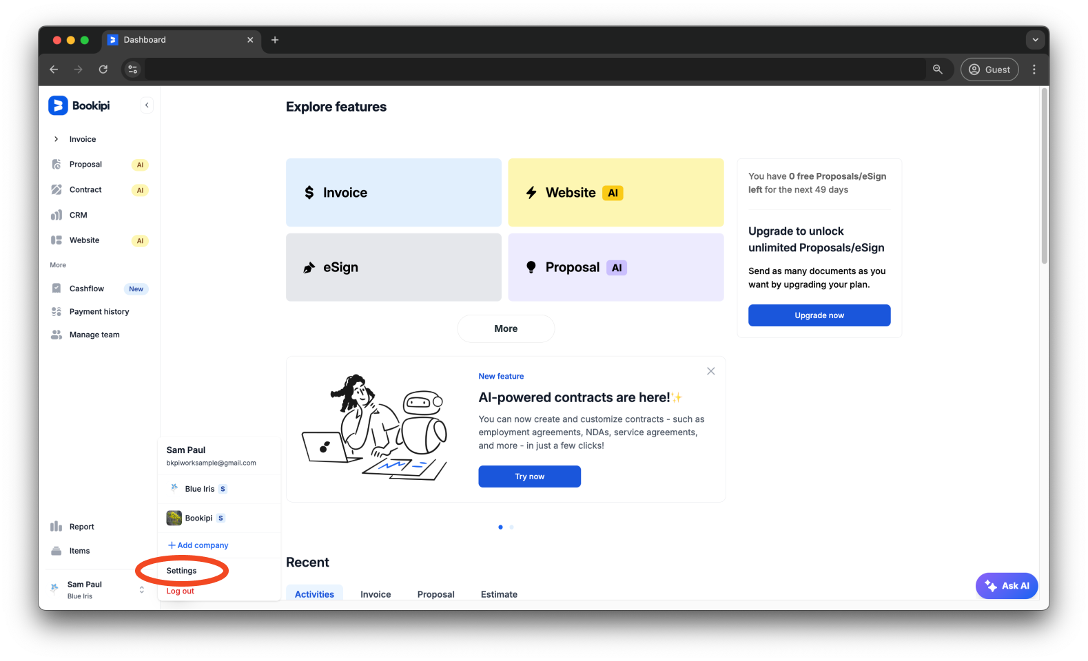Select the second carousel dot indicator
Screen dimensions: 1088x661
(x=511, y=527)
